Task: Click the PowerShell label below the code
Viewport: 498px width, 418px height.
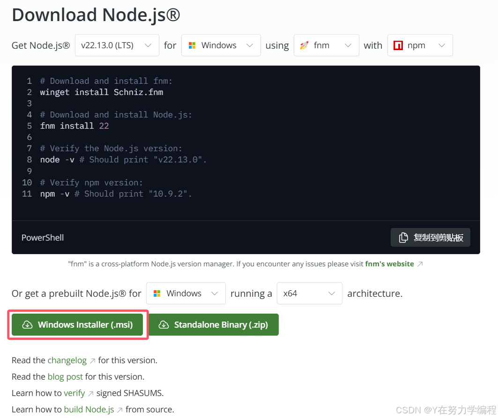Action: point(43,238)
